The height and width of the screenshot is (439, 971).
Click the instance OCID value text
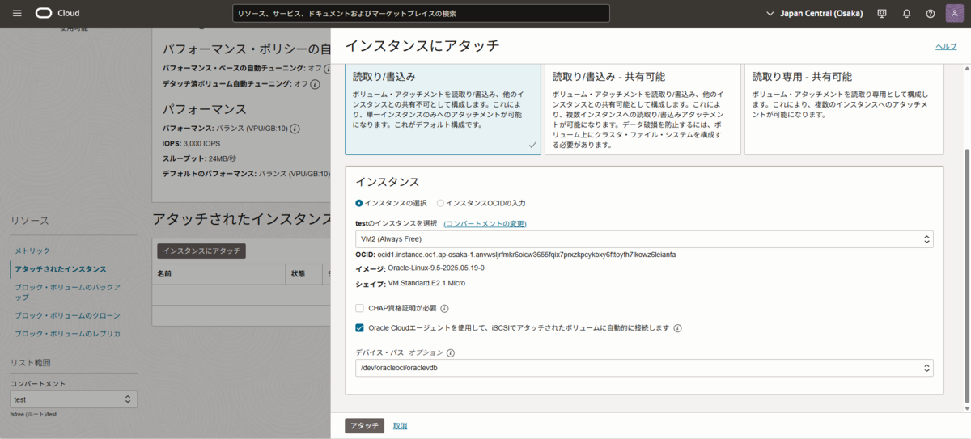pyautogui.click(x=528, y=255)
